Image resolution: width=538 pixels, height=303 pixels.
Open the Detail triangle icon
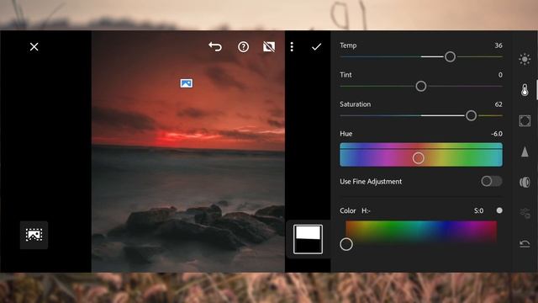coord(525,151)
